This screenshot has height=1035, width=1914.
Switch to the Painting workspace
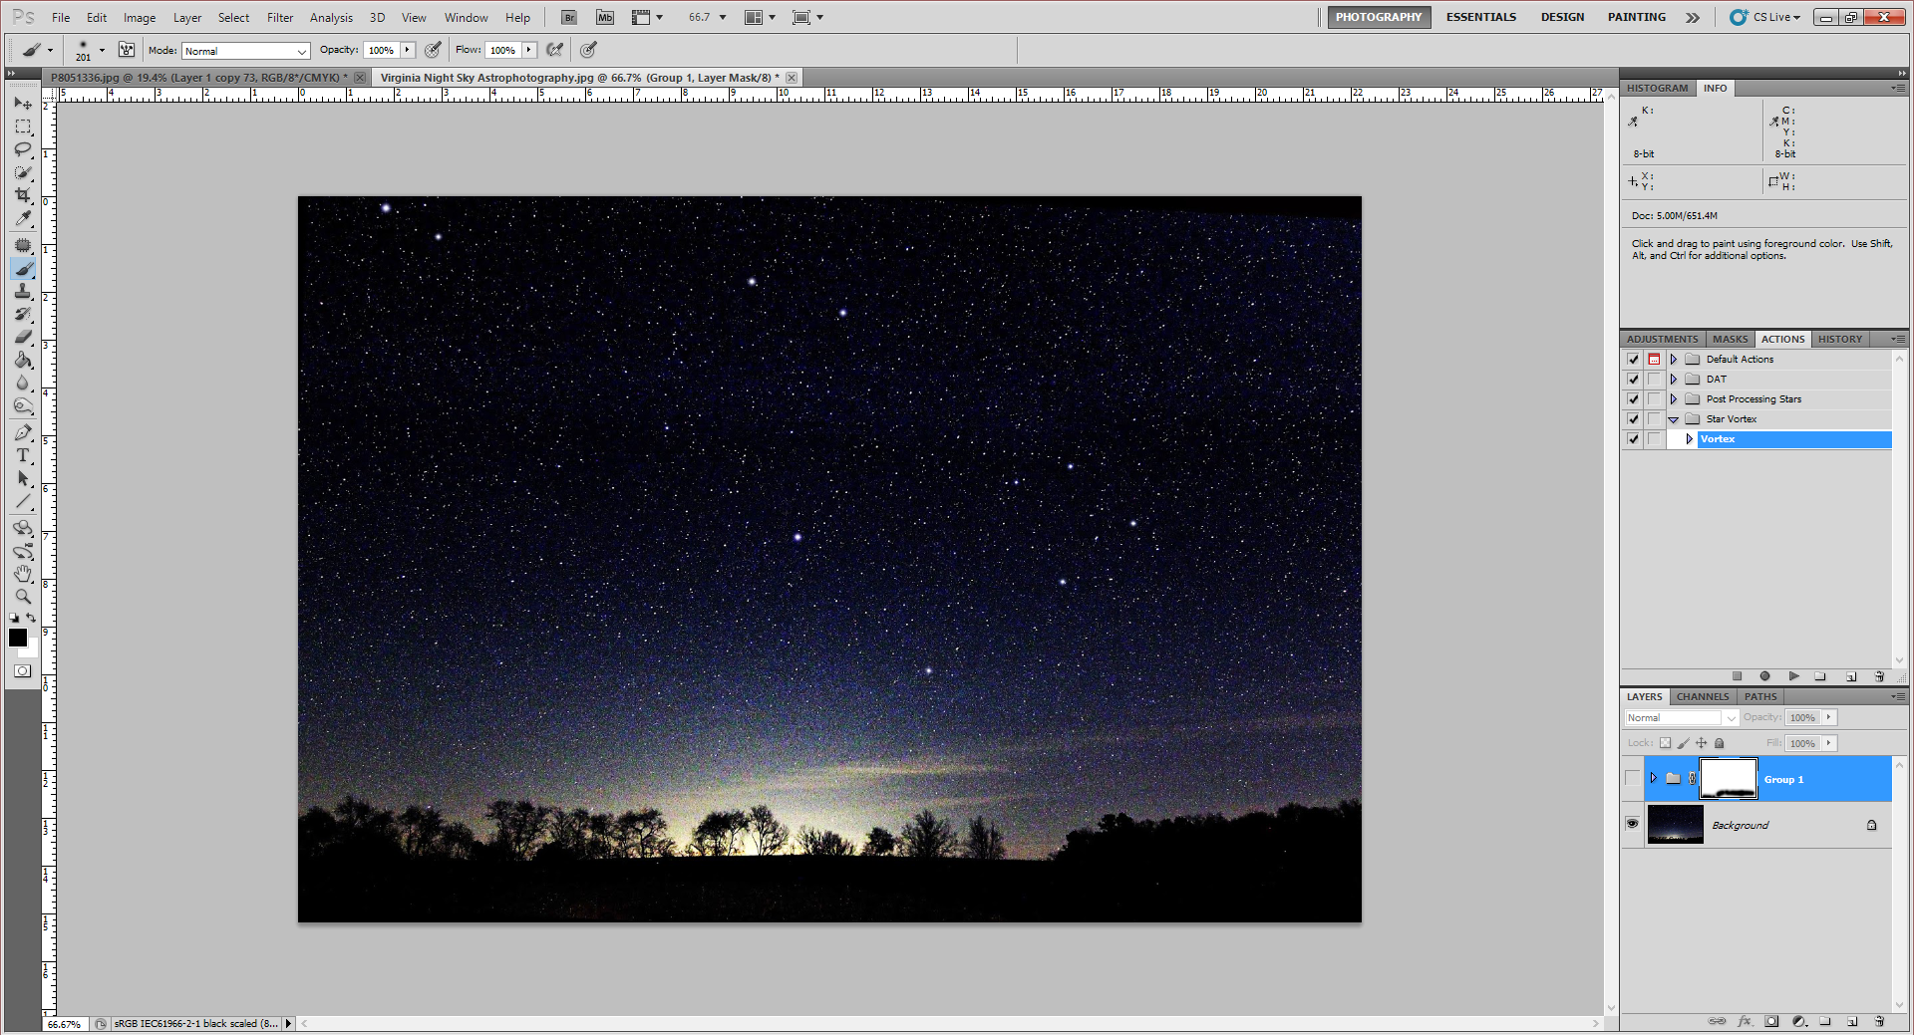click(x=1636, y=17)
